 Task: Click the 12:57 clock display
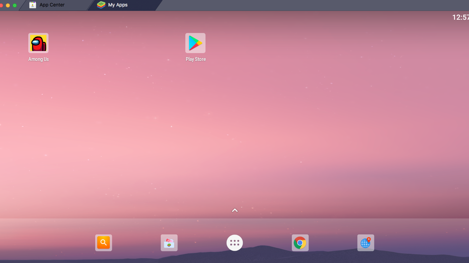[x=461, y=17]
